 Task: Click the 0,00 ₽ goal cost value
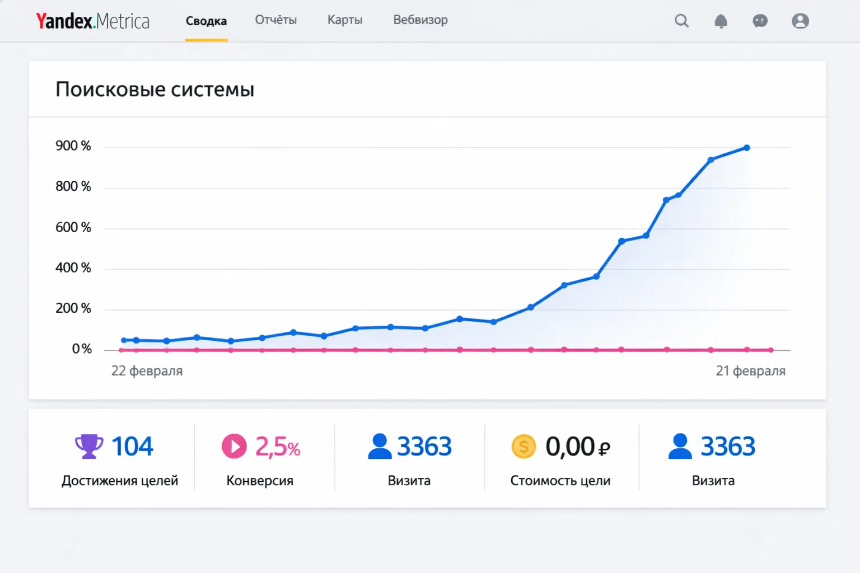[x=577, y=447]
